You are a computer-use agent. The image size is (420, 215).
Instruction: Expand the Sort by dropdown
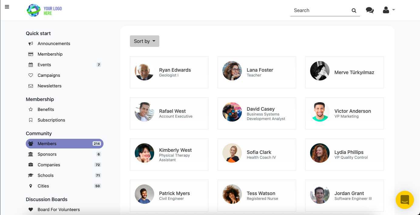[x=144, y=41]
